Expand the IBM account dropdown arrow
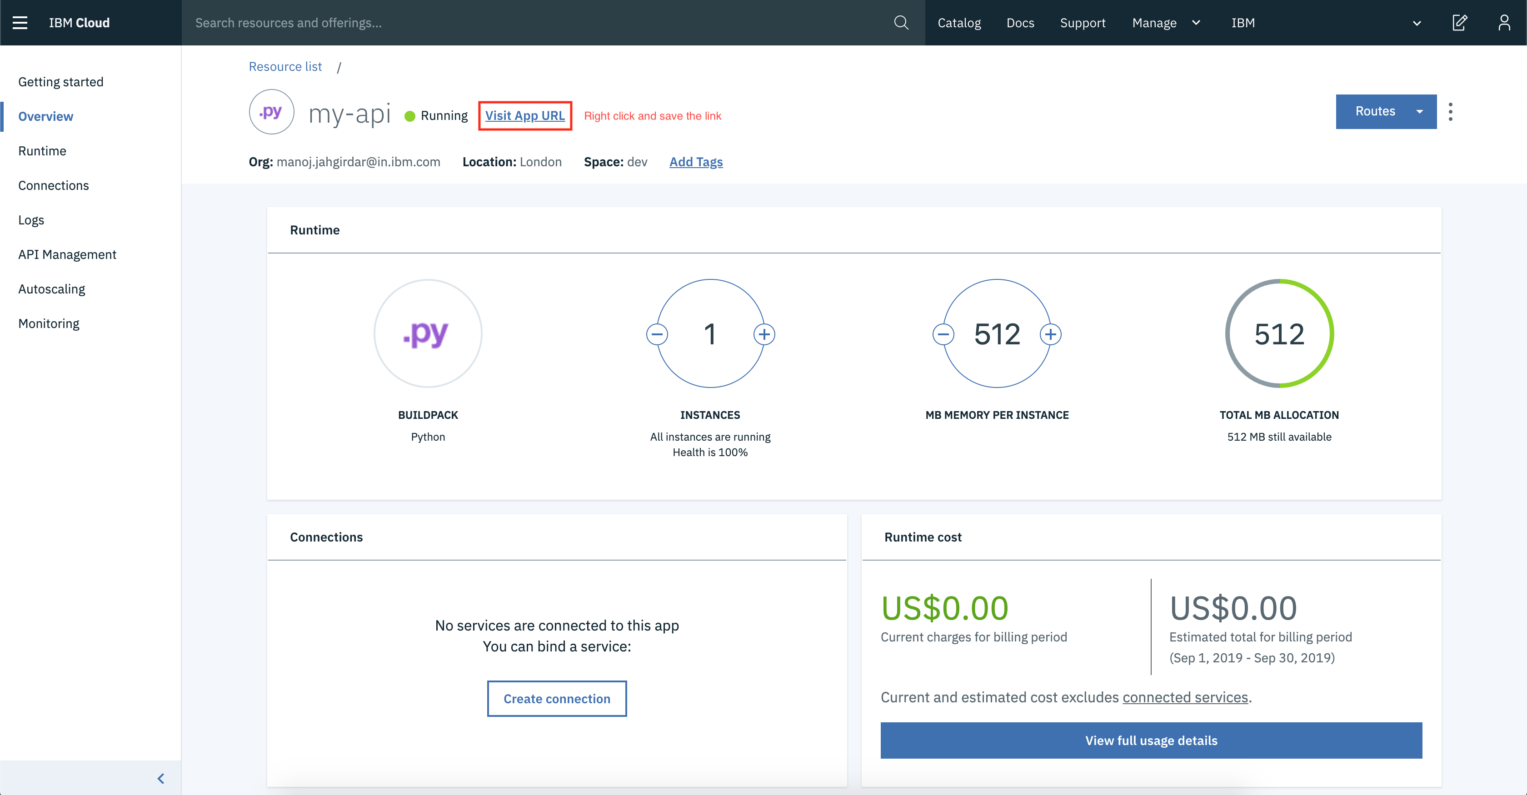The height and width of the screenshot is (795, 1527). pos(1415,22)
